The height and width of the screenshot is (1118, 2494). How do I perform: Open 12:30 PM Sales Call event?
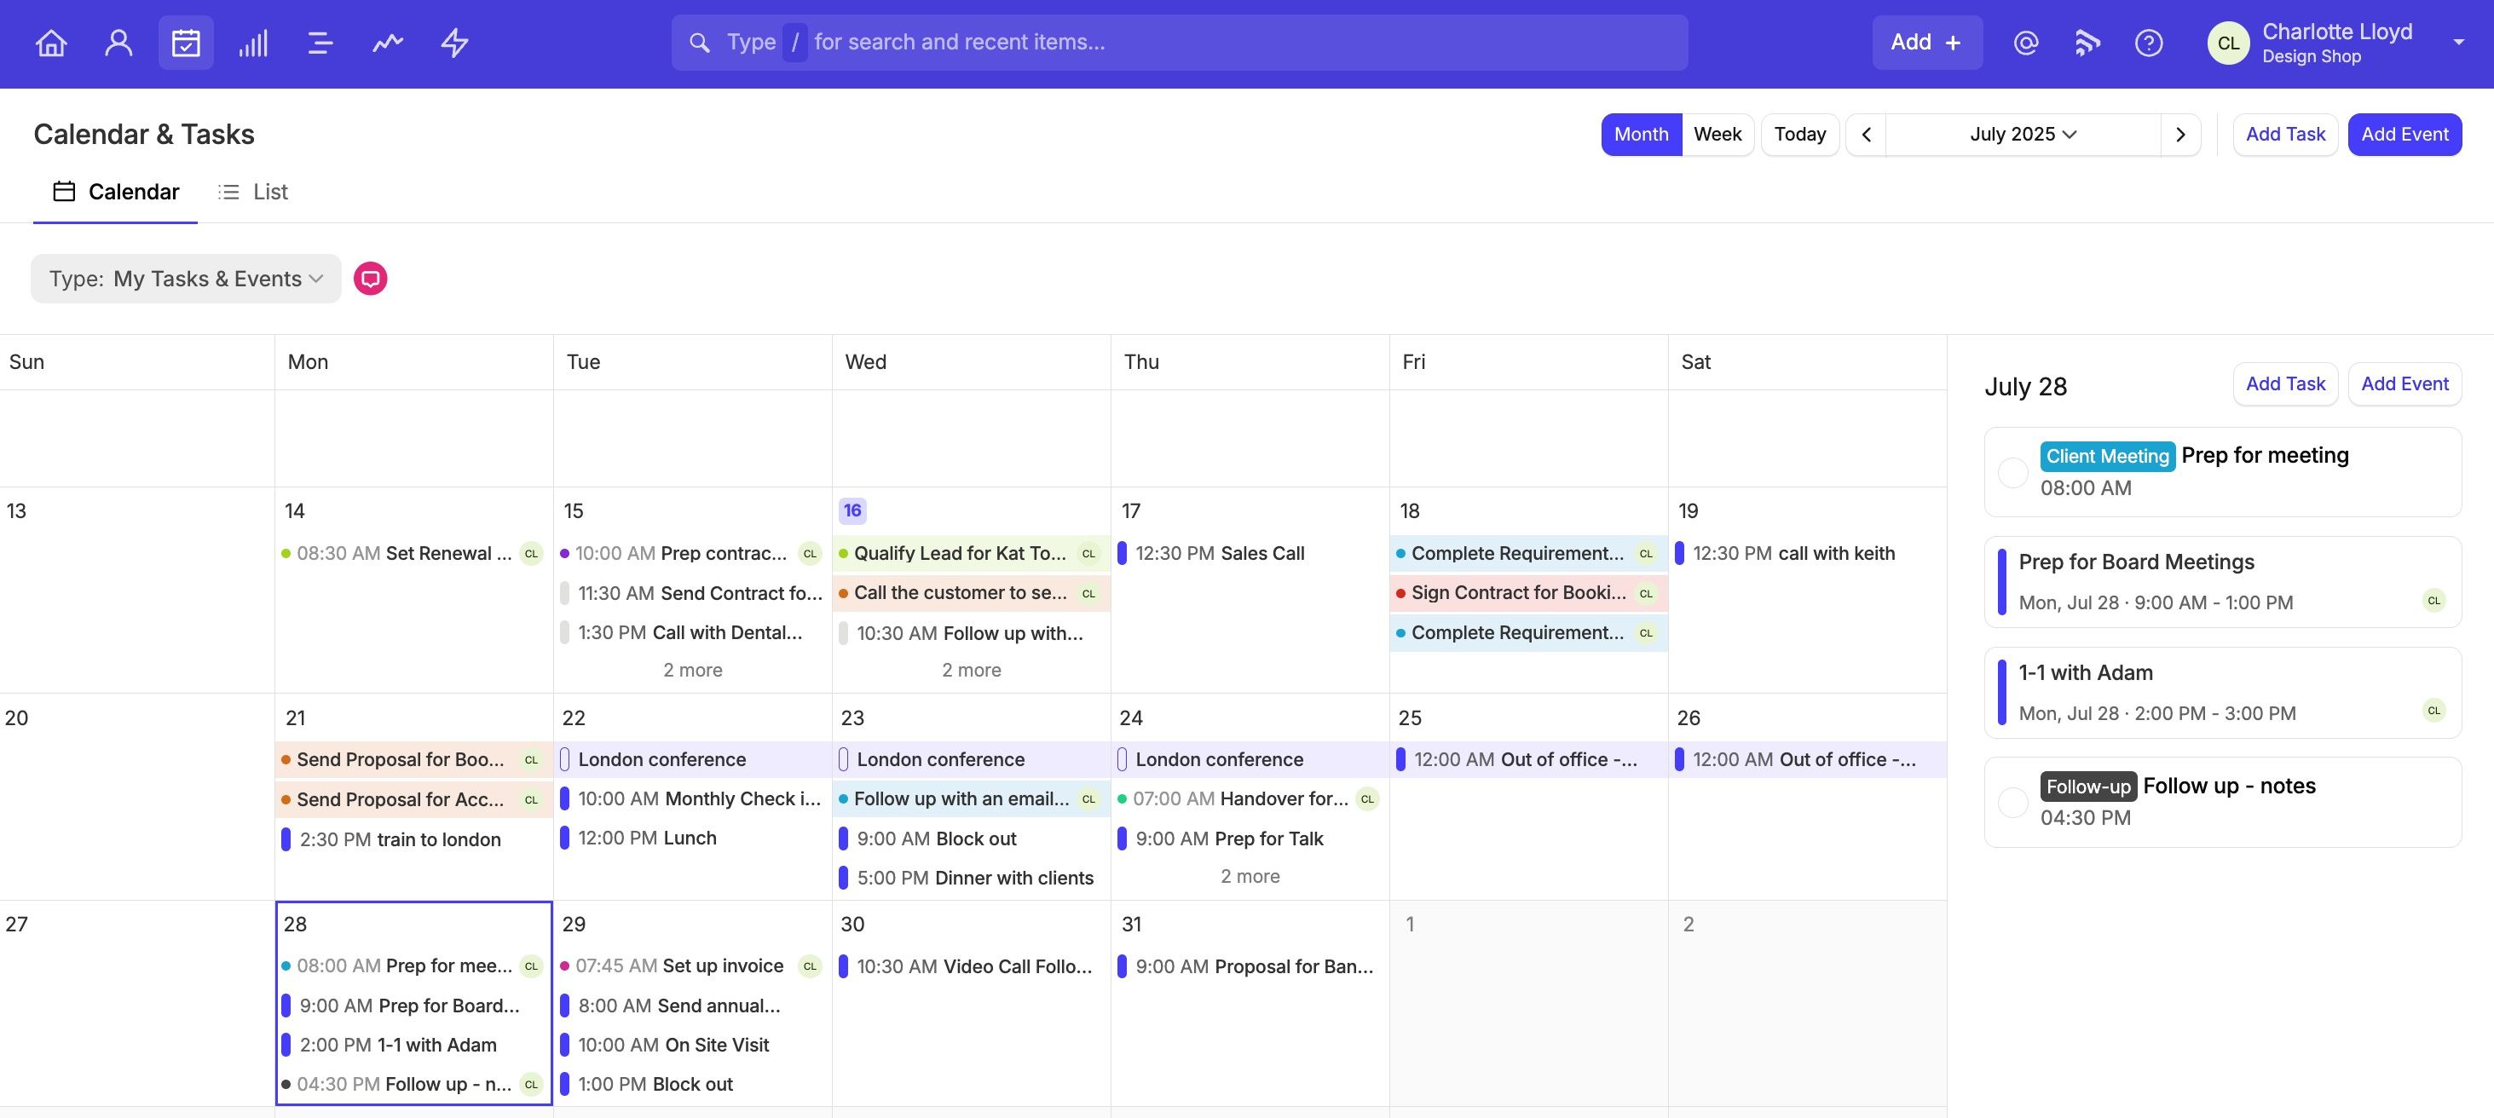[1249, 554]
